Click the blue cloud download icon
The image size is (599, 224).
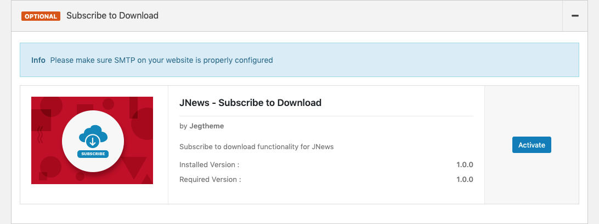click(x=93, y=137)
